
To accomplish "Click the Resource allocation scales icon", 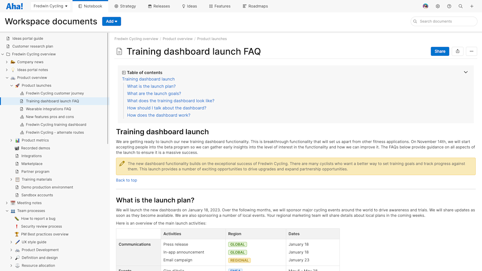I will (x=17, y=265).
